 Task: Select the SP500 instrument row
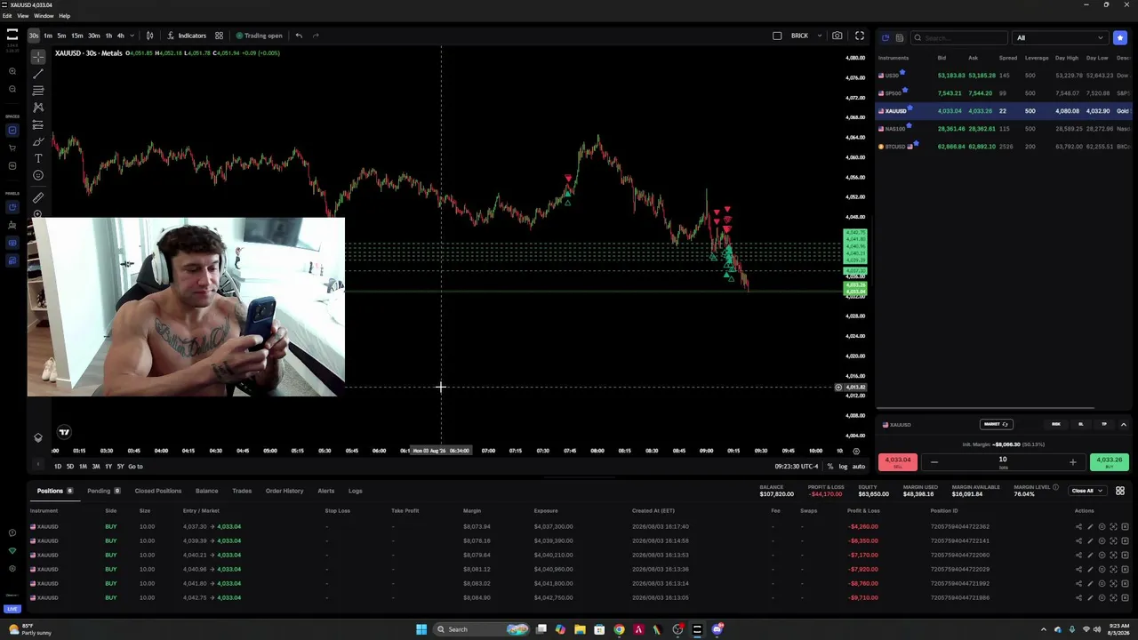click(x=1004, y=93)
